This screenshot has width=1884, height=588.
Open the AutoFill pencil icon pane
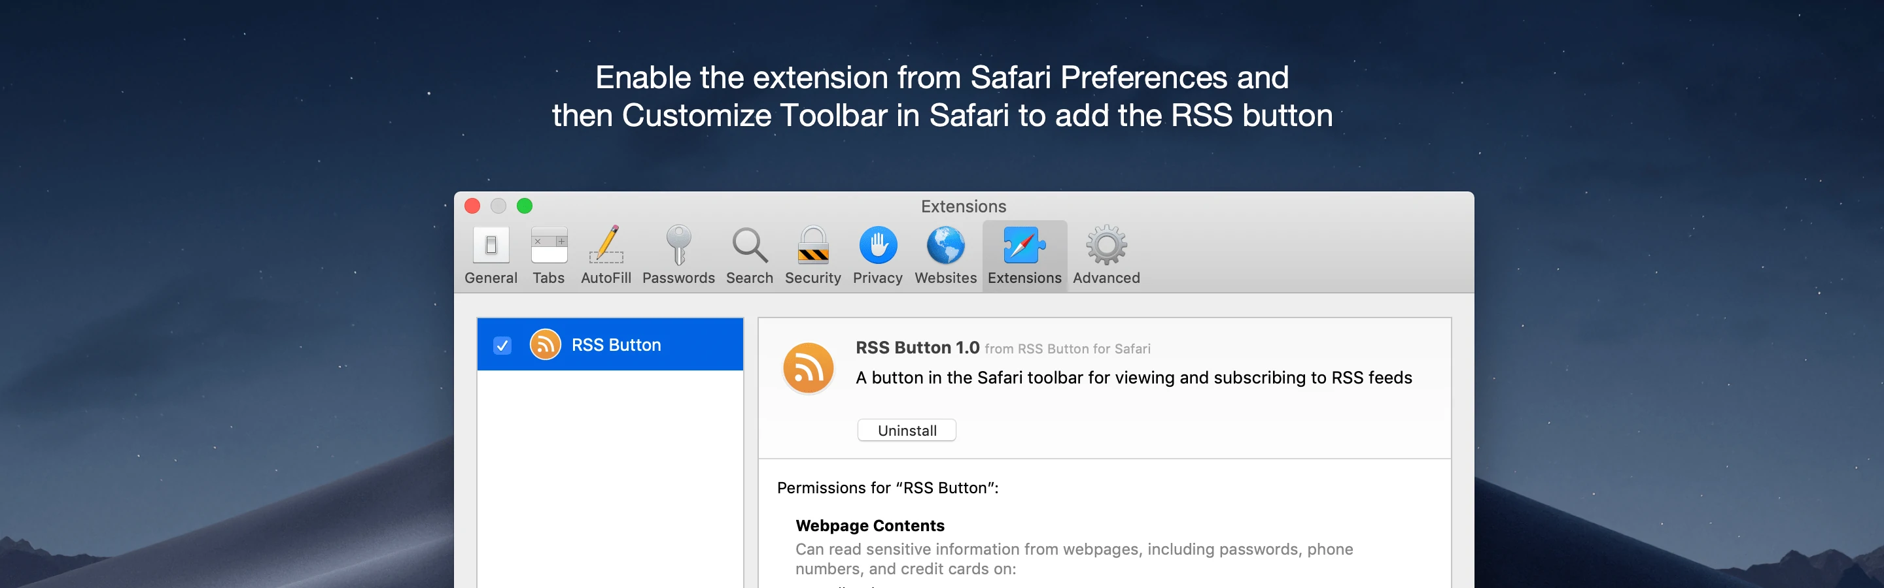pos(606,255)
